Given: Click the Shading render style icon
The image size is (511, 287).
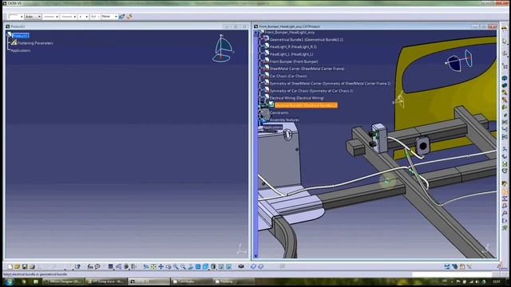Looking at the screenshot, I should tap(213, 267).
